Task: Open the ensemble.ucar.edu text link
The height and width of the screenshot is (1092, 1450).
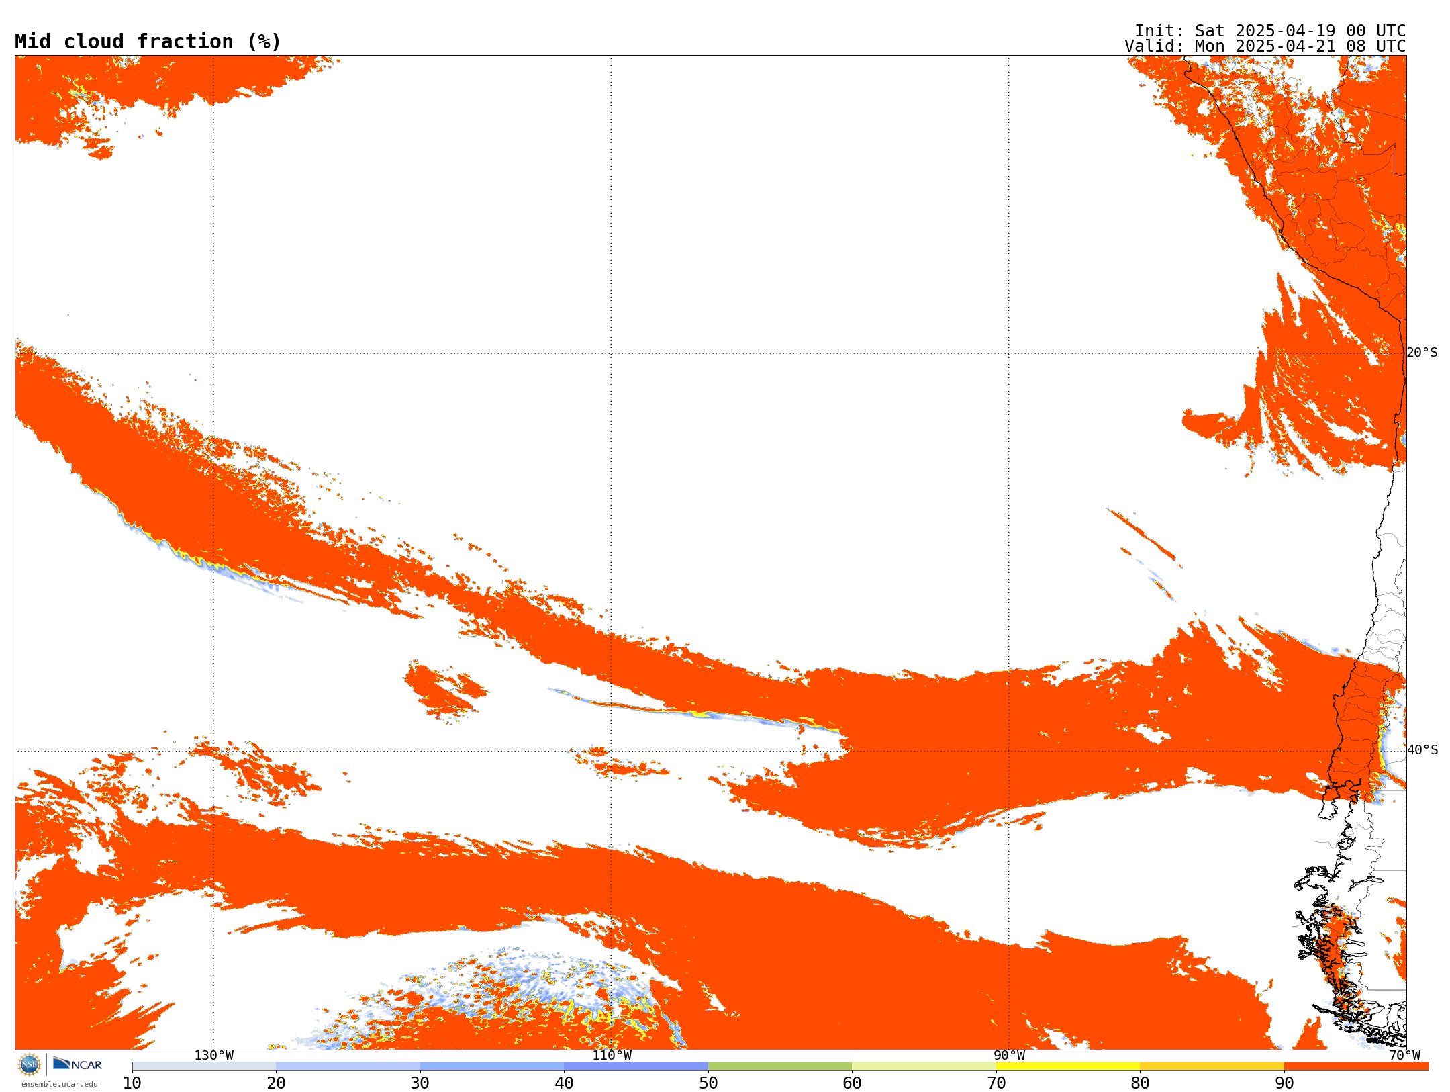Action: coord(60,1084)
